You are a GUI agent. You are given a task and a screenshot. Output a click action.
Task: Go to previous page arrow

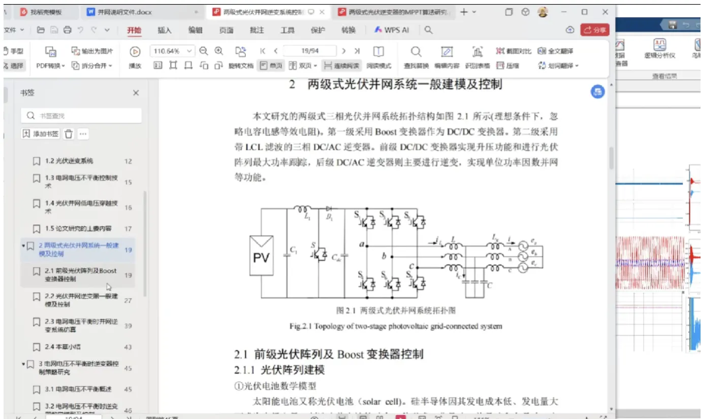[x=276, y=51]
